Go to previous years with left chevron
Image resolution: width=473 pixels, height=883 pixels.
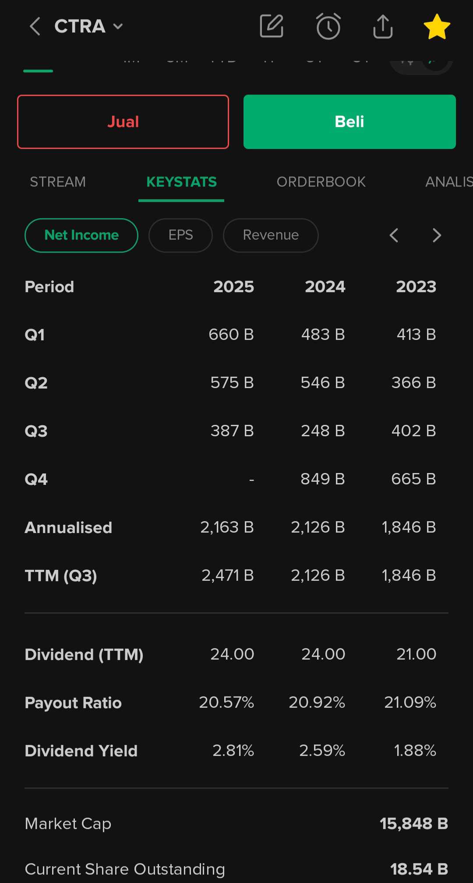point(394,235)
